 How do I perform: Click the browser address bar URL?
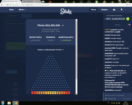[x=35, y=5]
